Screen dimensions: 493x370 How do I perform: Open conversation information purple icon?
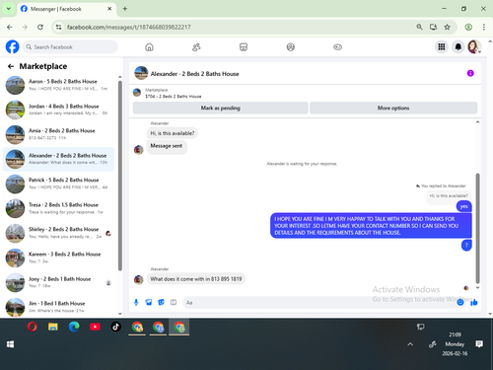click(470, 73)
